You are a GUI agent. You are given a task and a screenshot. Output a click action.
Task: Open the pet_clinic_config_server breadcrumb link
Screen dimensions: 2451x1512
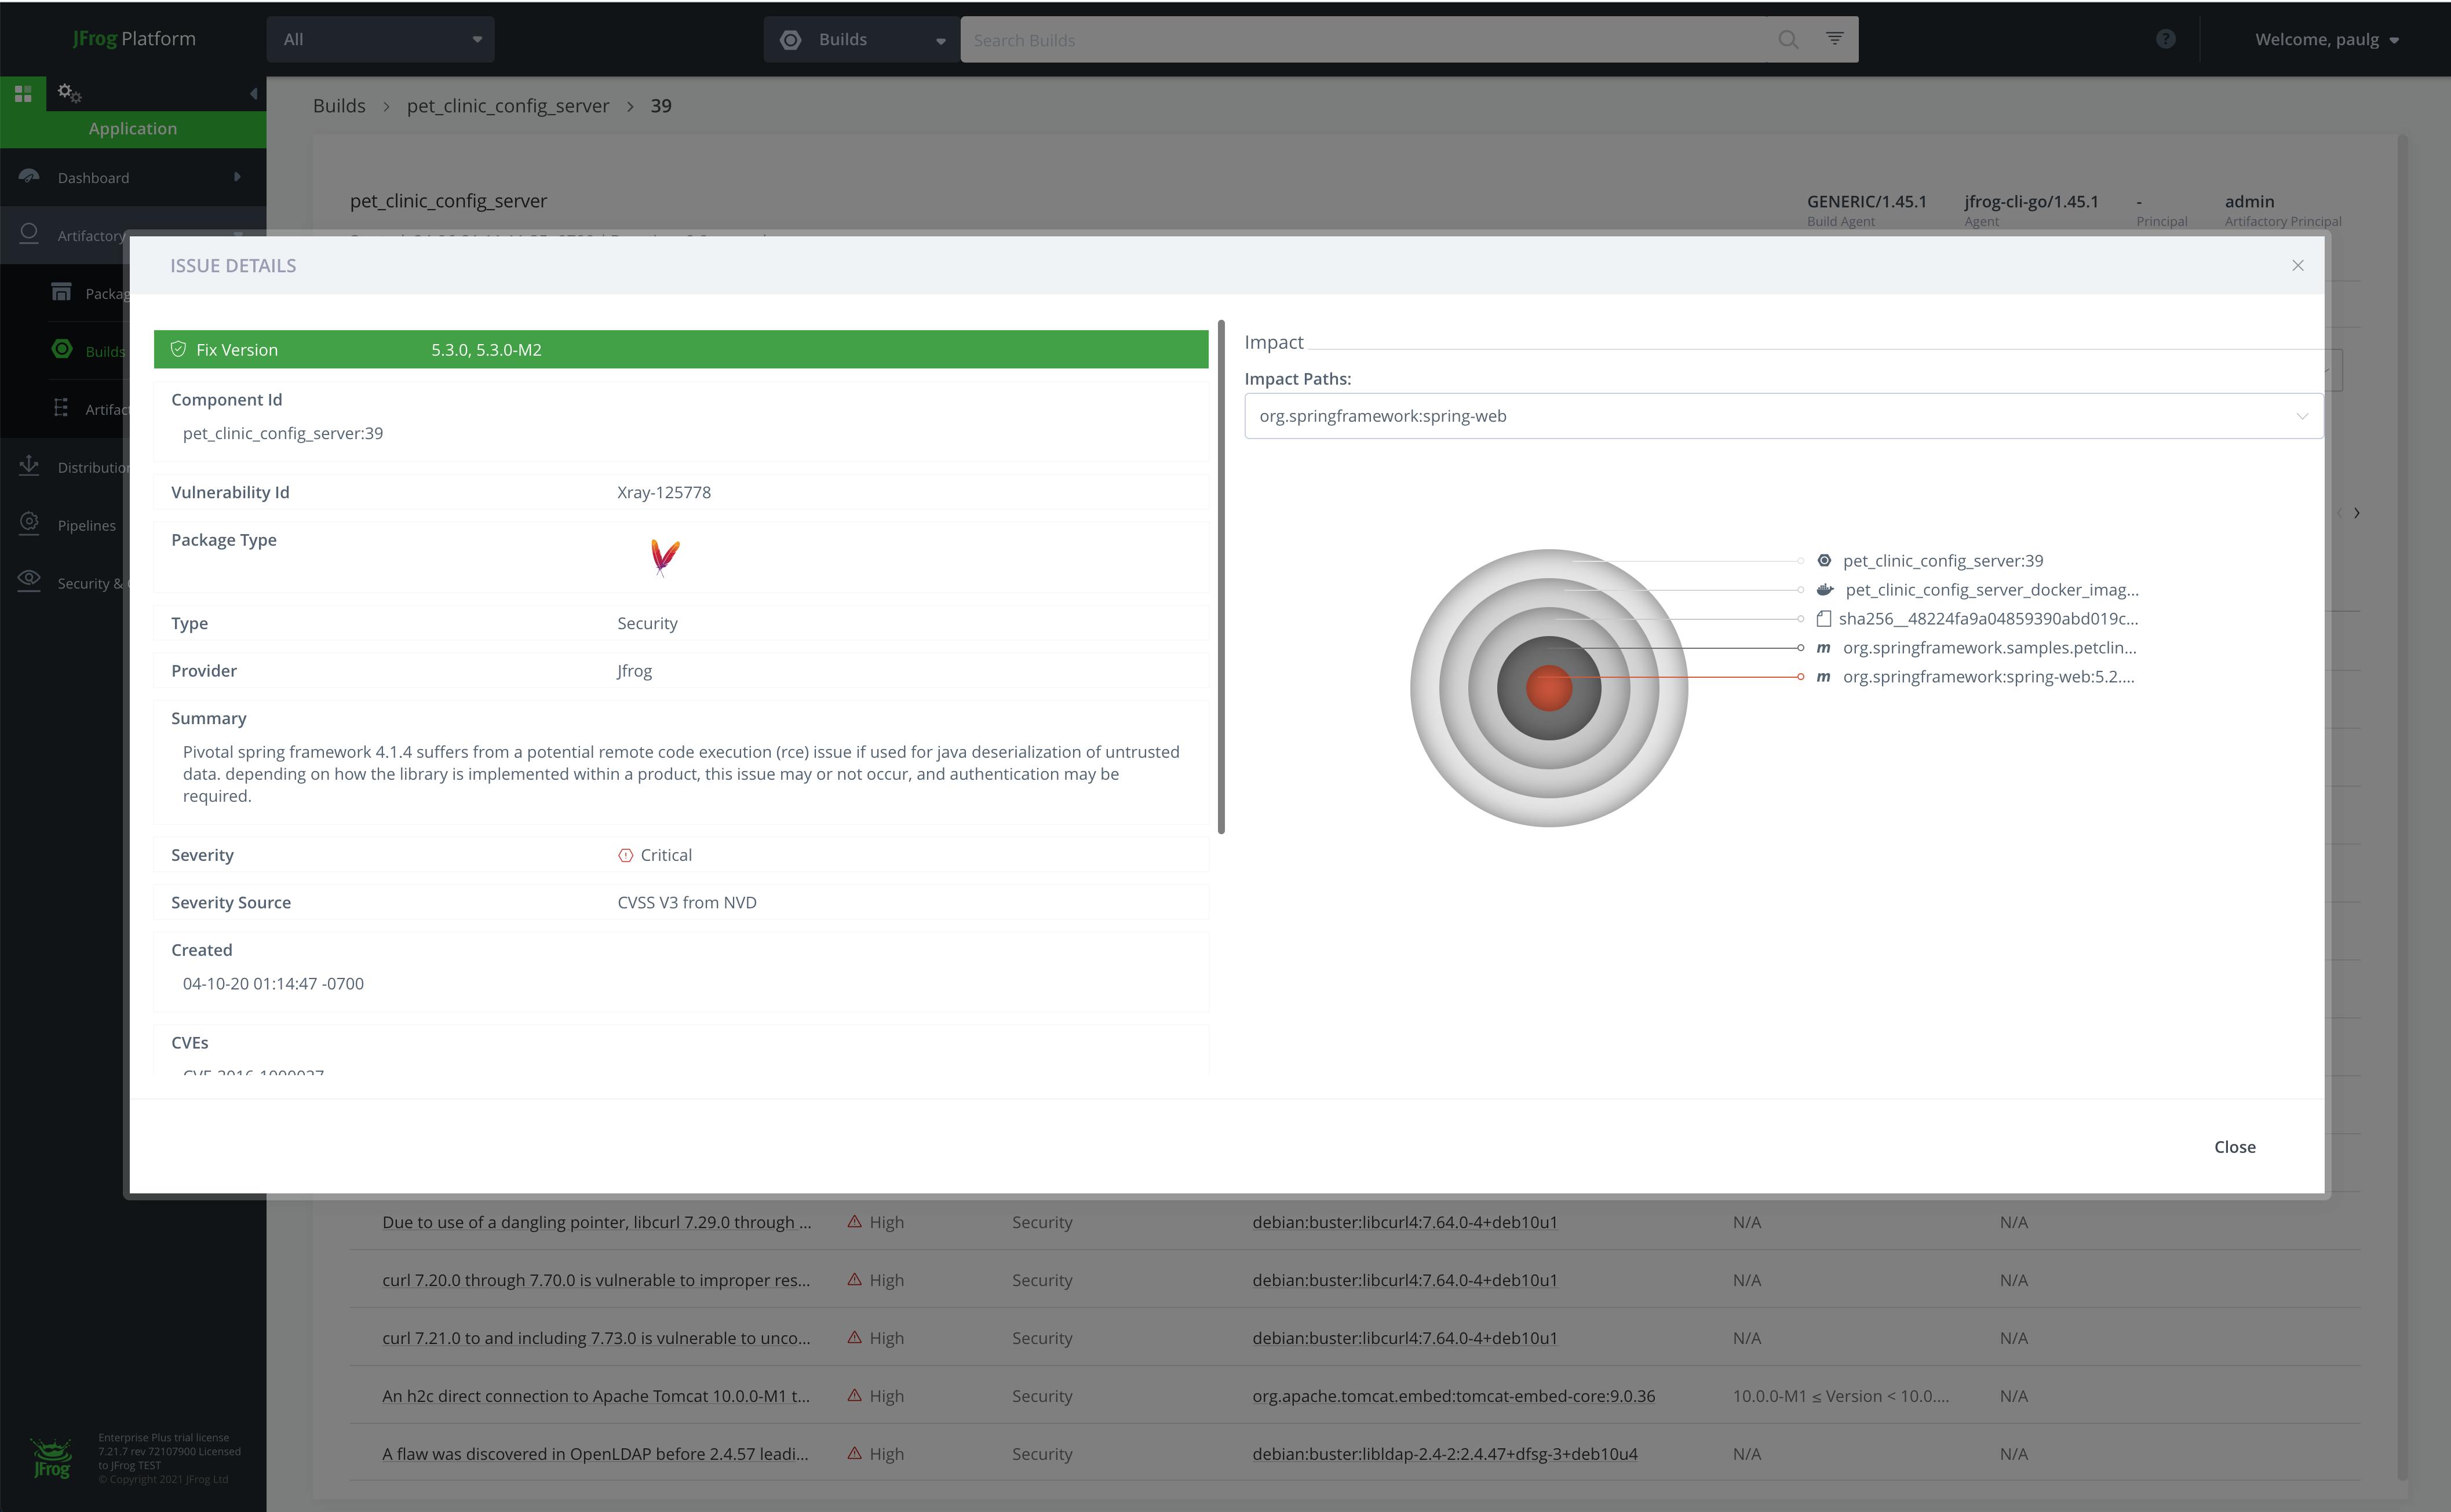507,105
